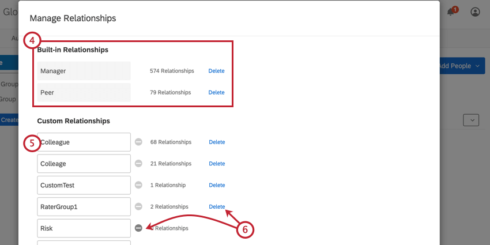The width and height of the screenshot is (490, 245).
Task: Open the user account profile icon
Action: (475, 12)
